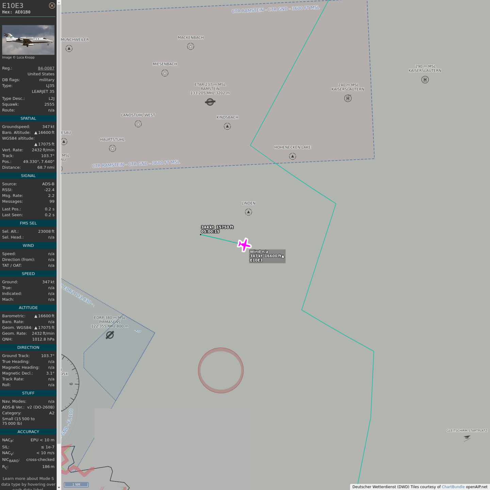490x490 pixels.
Task: Click the Mackenbach waypoint marker
Action: tap(191, 47)
